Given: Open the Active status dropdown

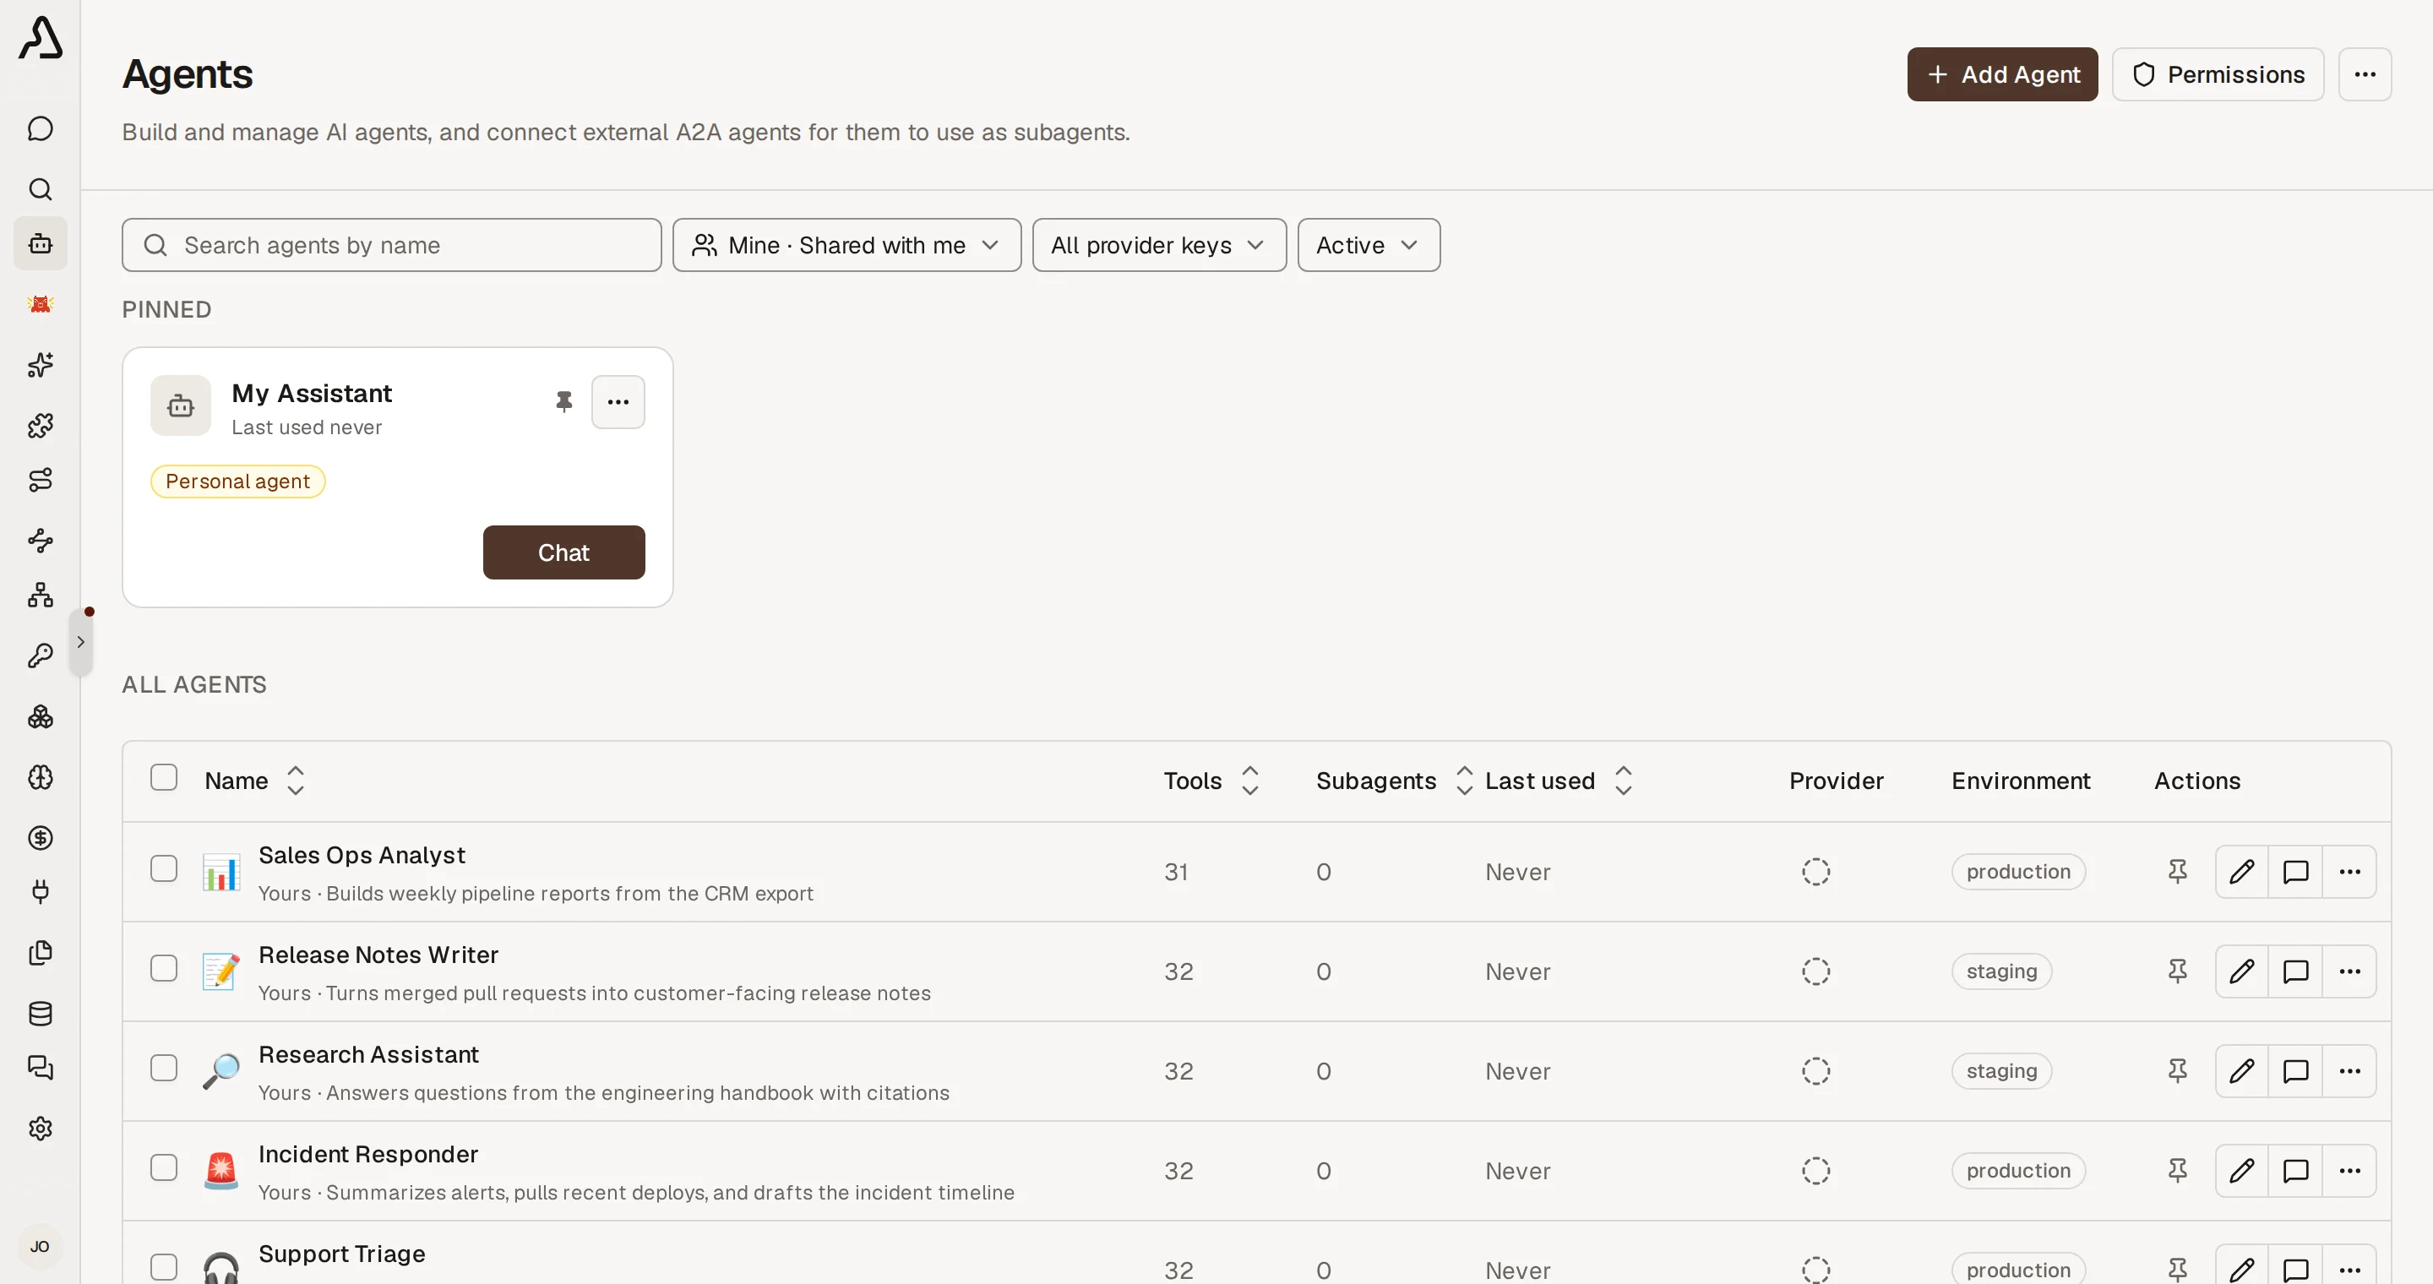Looking at the screenshot, I should click(1369, 244).
